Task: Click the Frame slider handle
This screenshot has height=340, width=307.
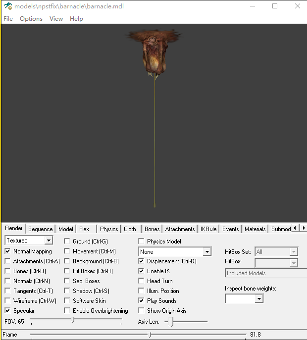Action: pos(150,335)
